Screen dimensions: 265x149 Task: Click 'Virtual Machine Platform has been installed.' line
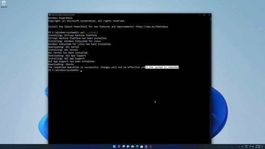tap(78, 38)
